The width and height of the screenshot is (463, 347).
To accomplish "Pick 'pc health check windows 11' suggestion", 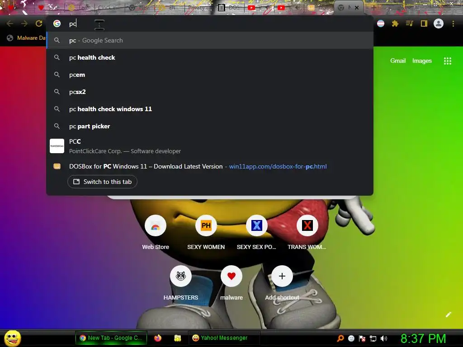I will click(210, 109).
